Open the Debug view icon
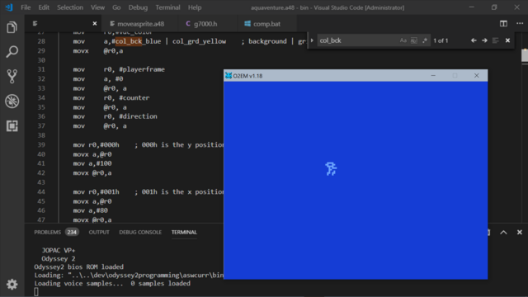 [x=12, y=101]
